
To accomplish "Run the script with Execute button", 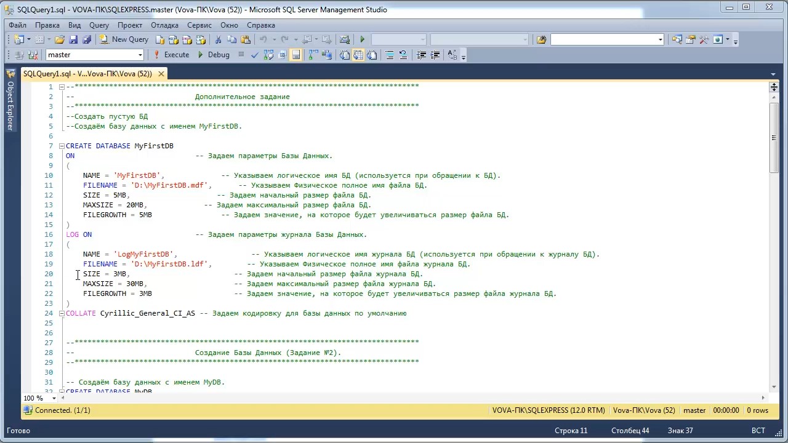I will 171,55.
